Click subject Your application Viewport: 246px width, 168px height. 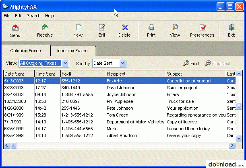click(182, 108)
